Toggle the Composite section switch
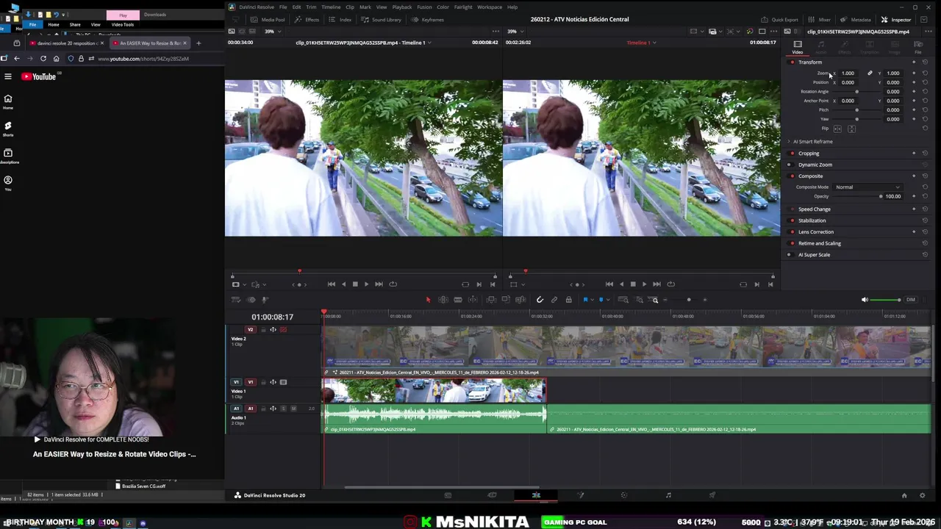 (x=792, y=176)
